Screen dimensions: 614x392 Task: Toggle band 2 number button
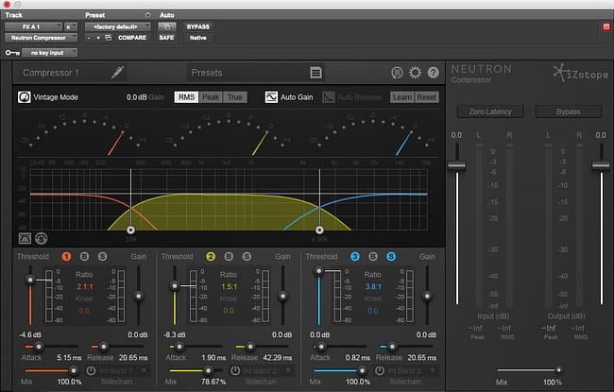click(211, 257)
